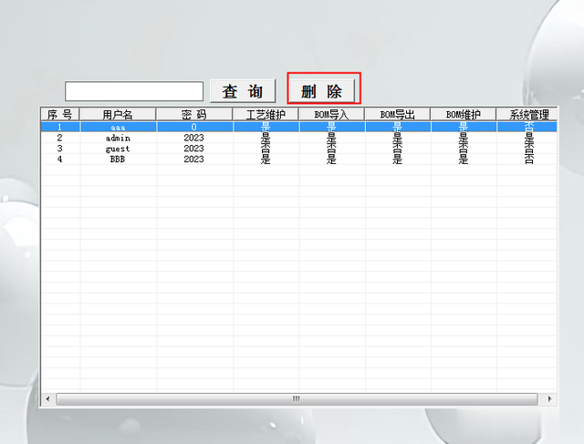This screenshot has width=584, height=444.
Task: Click the 工艺维护 value in the BBB row
Action: [266, 160]
